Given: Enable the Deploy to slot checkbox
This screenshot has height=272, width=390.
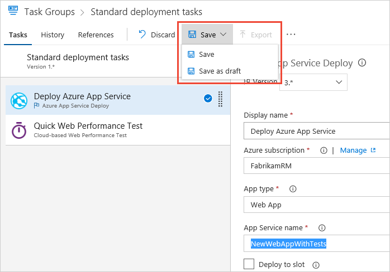Looking at the screenshot, I should pos(249,265).
